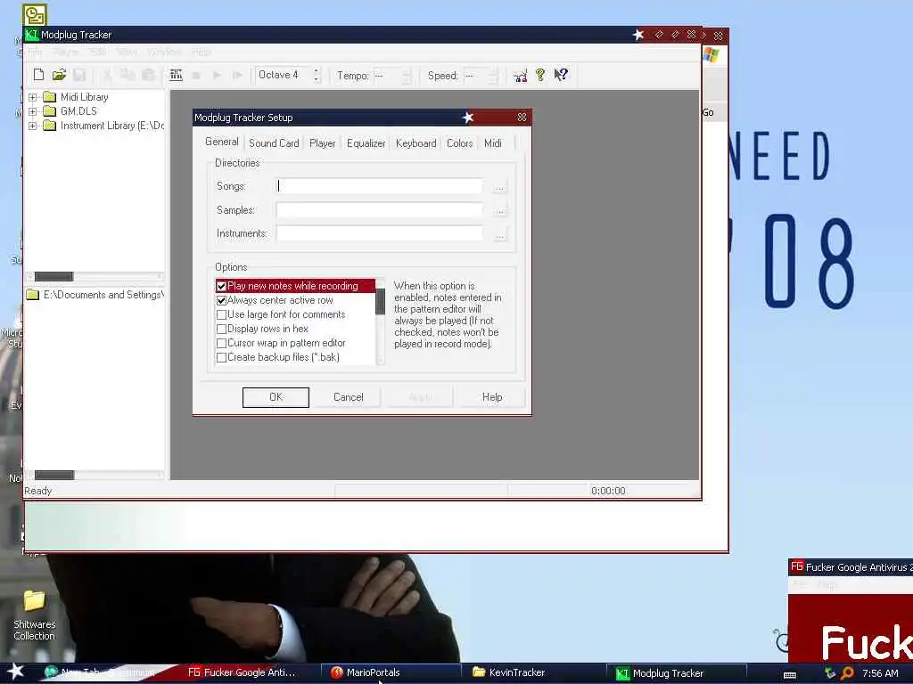Browse for Samples directory
Viewport: 913px width, 684px height.
click(499, 210)
